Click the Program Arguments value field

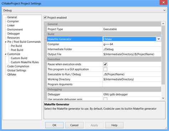pyautogui.click(x=132, y=84)
